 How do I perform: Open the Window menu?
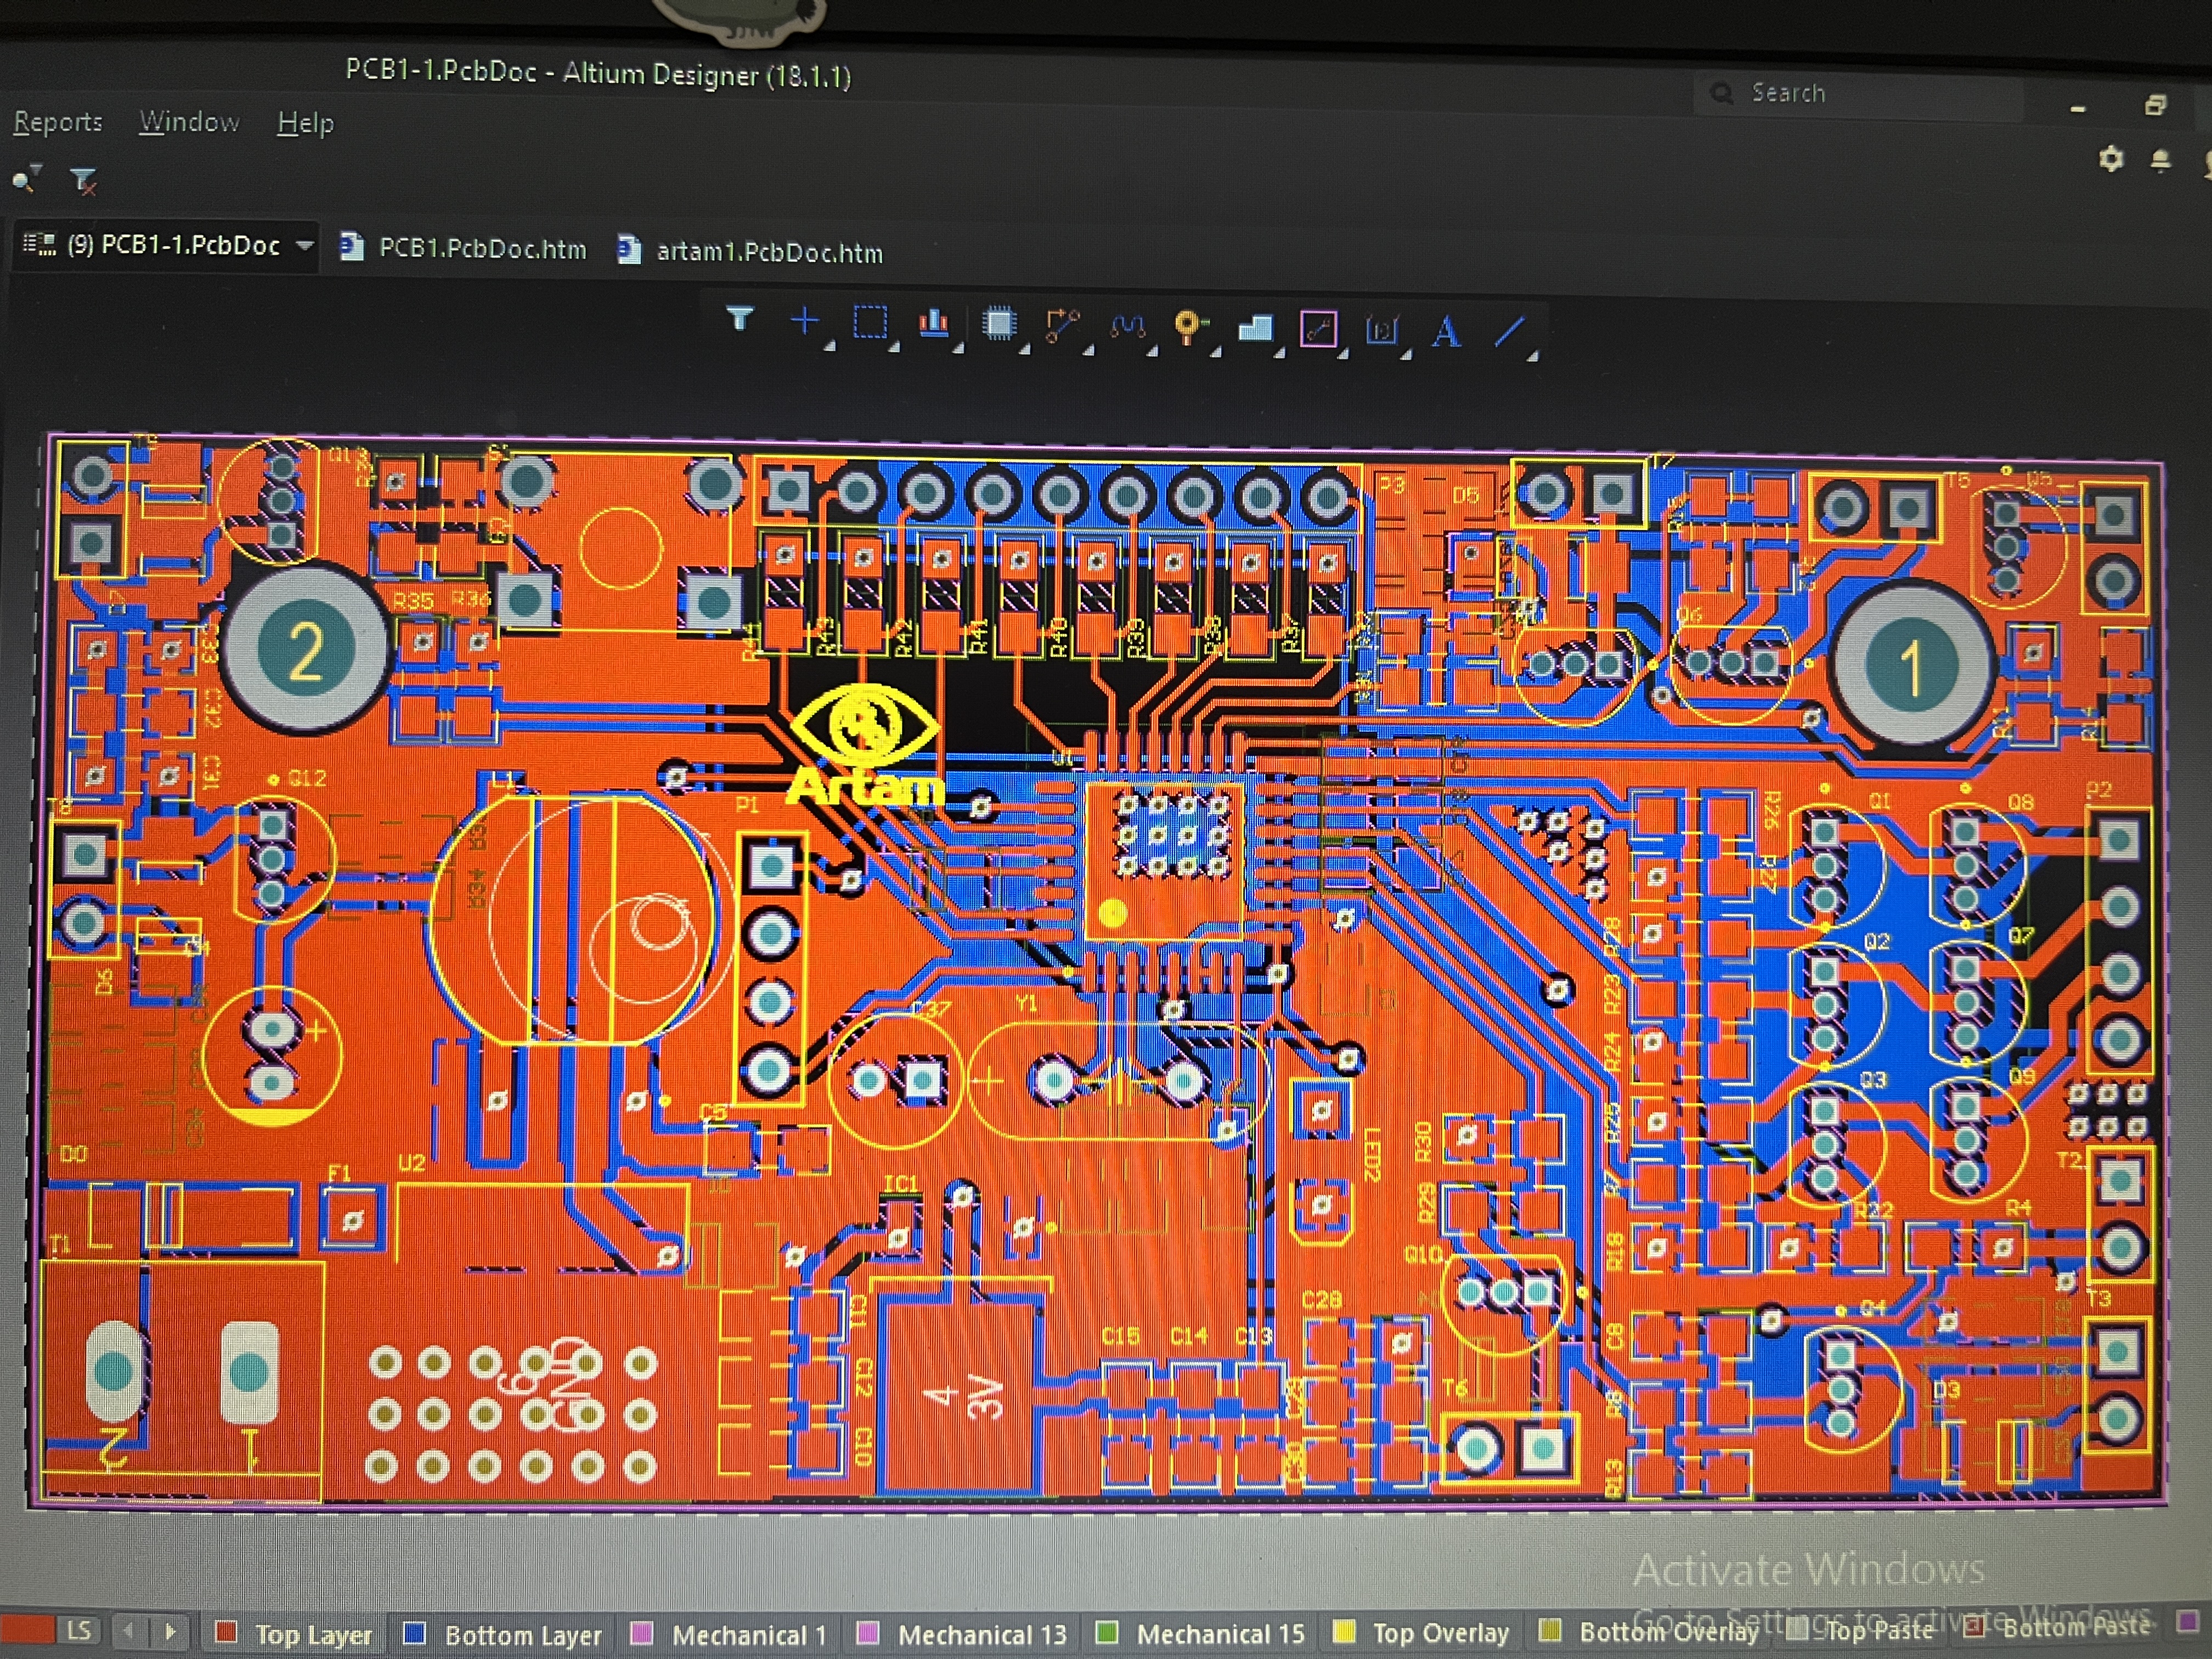(x=189, y=122)
